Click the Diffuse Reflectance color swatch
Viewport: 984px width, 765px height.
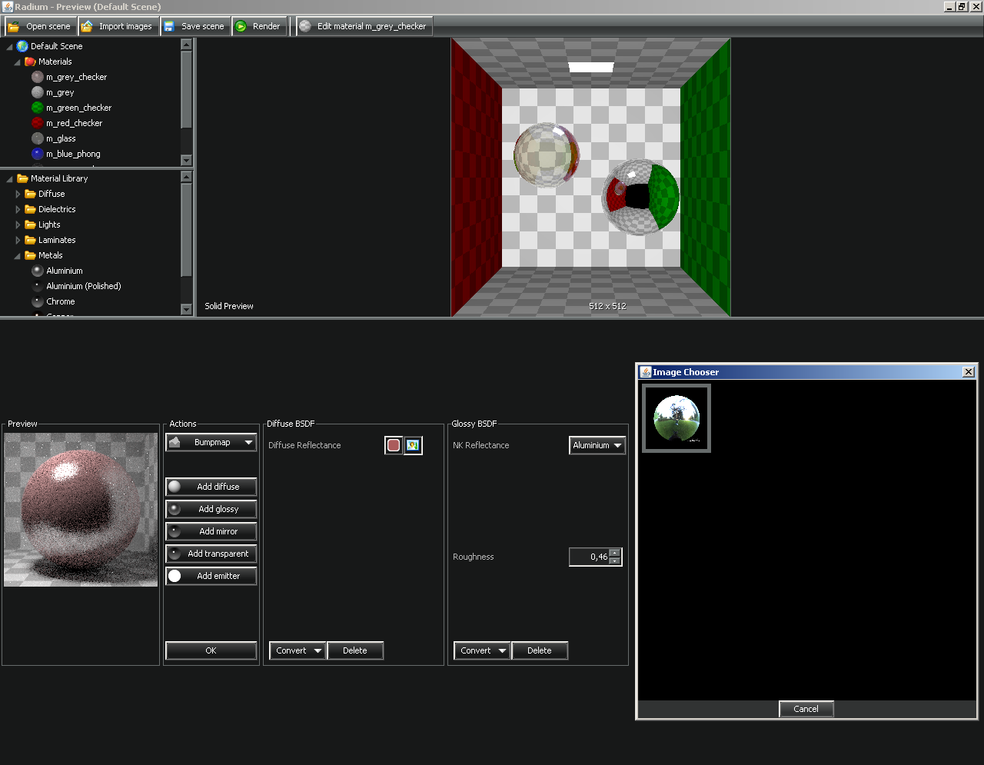pyautogui.click(x=394, y=445)
